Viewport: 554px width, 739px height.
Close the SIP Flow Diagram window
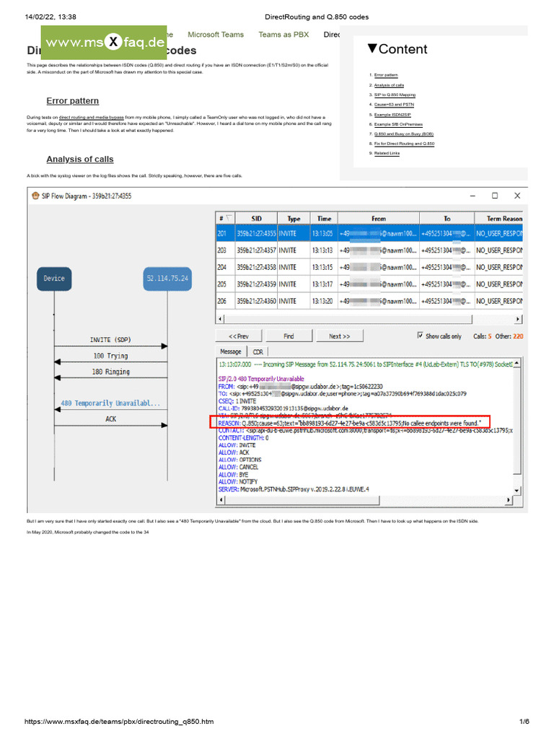(516, 196)
